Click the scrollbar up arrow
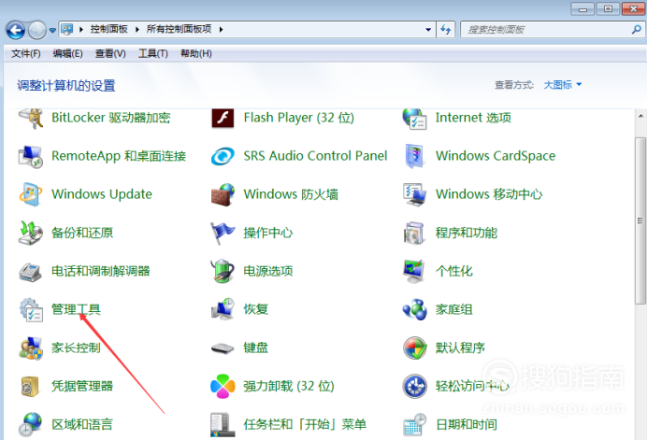Image resolution: width=647 pixels, height=440 pixels. point(640,116)
